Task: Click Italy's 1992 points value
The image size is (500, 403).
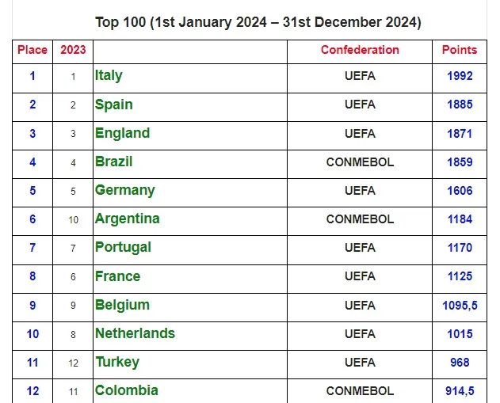Action: coord(460,76)
